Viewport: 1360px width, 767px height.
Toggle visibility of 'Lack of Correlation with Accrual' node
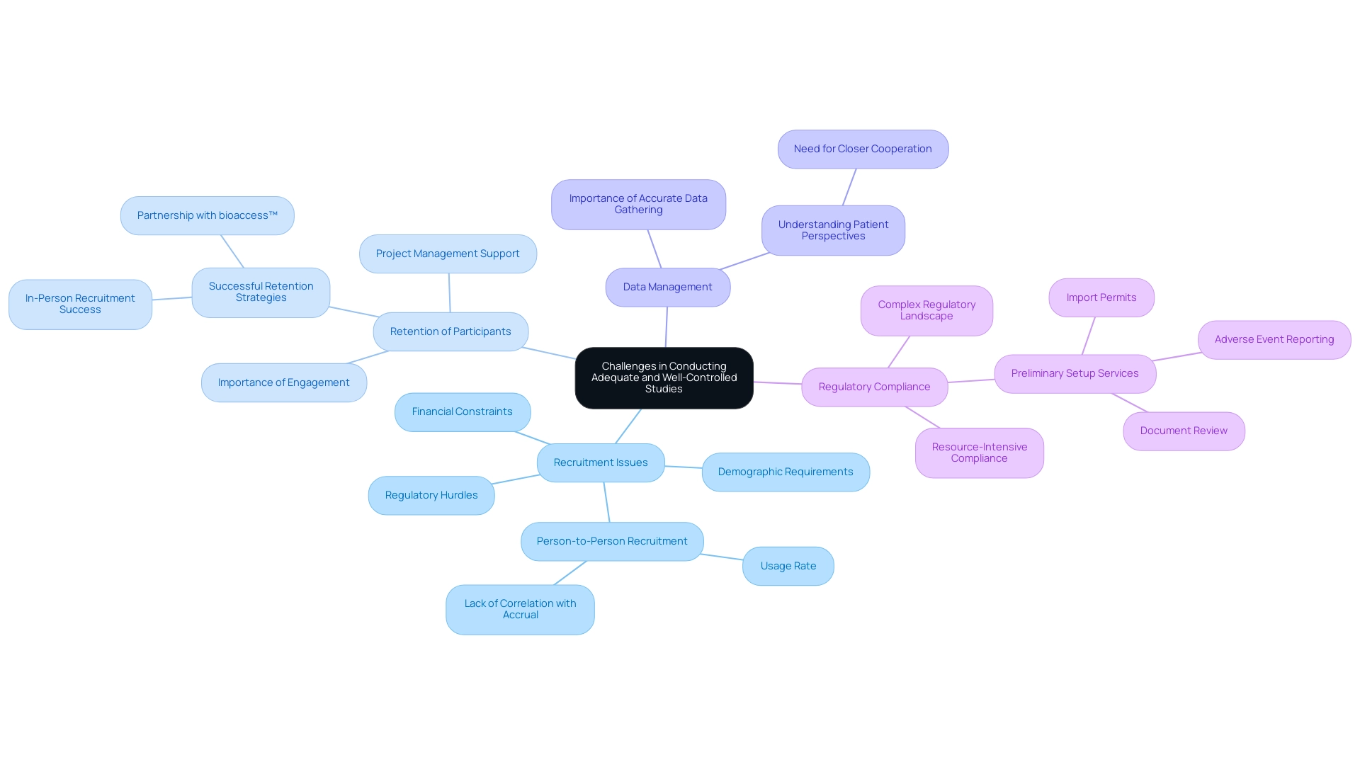coord(519,608)
